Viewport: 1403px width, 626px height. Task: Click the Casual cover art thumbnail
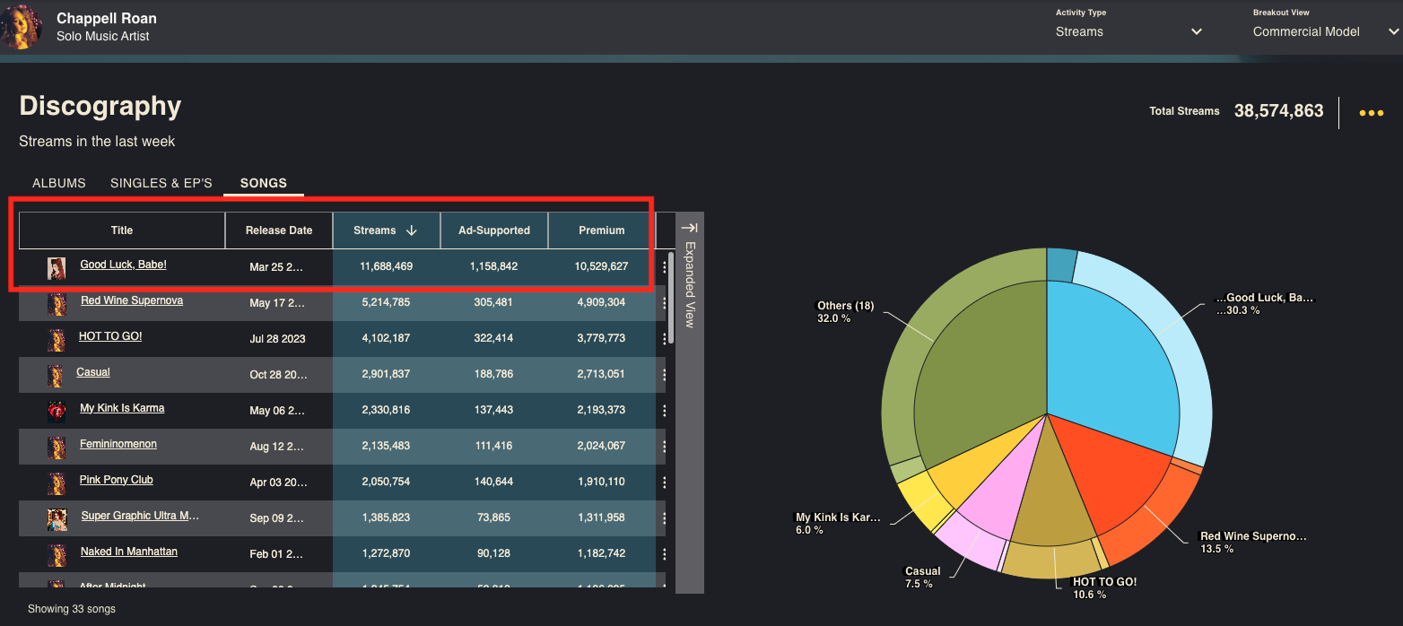tap(57, 375)
